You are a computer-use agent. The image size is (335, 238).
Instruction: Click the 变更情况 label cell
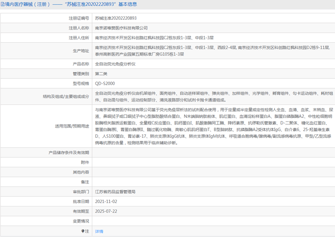coord(81,221)
